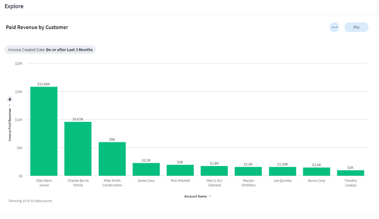Click the Paid Revenue by Customer title

coord(37,27)
